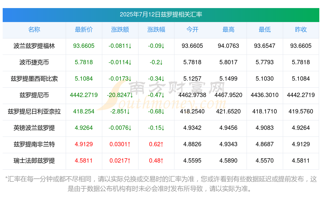Click the red change amount 0.0217↑

pyautogui.click(x=120, y=161)
